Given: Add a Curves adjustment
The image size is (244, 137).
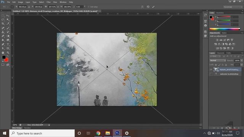Looking at the screenshot, I should pos(225,40).
